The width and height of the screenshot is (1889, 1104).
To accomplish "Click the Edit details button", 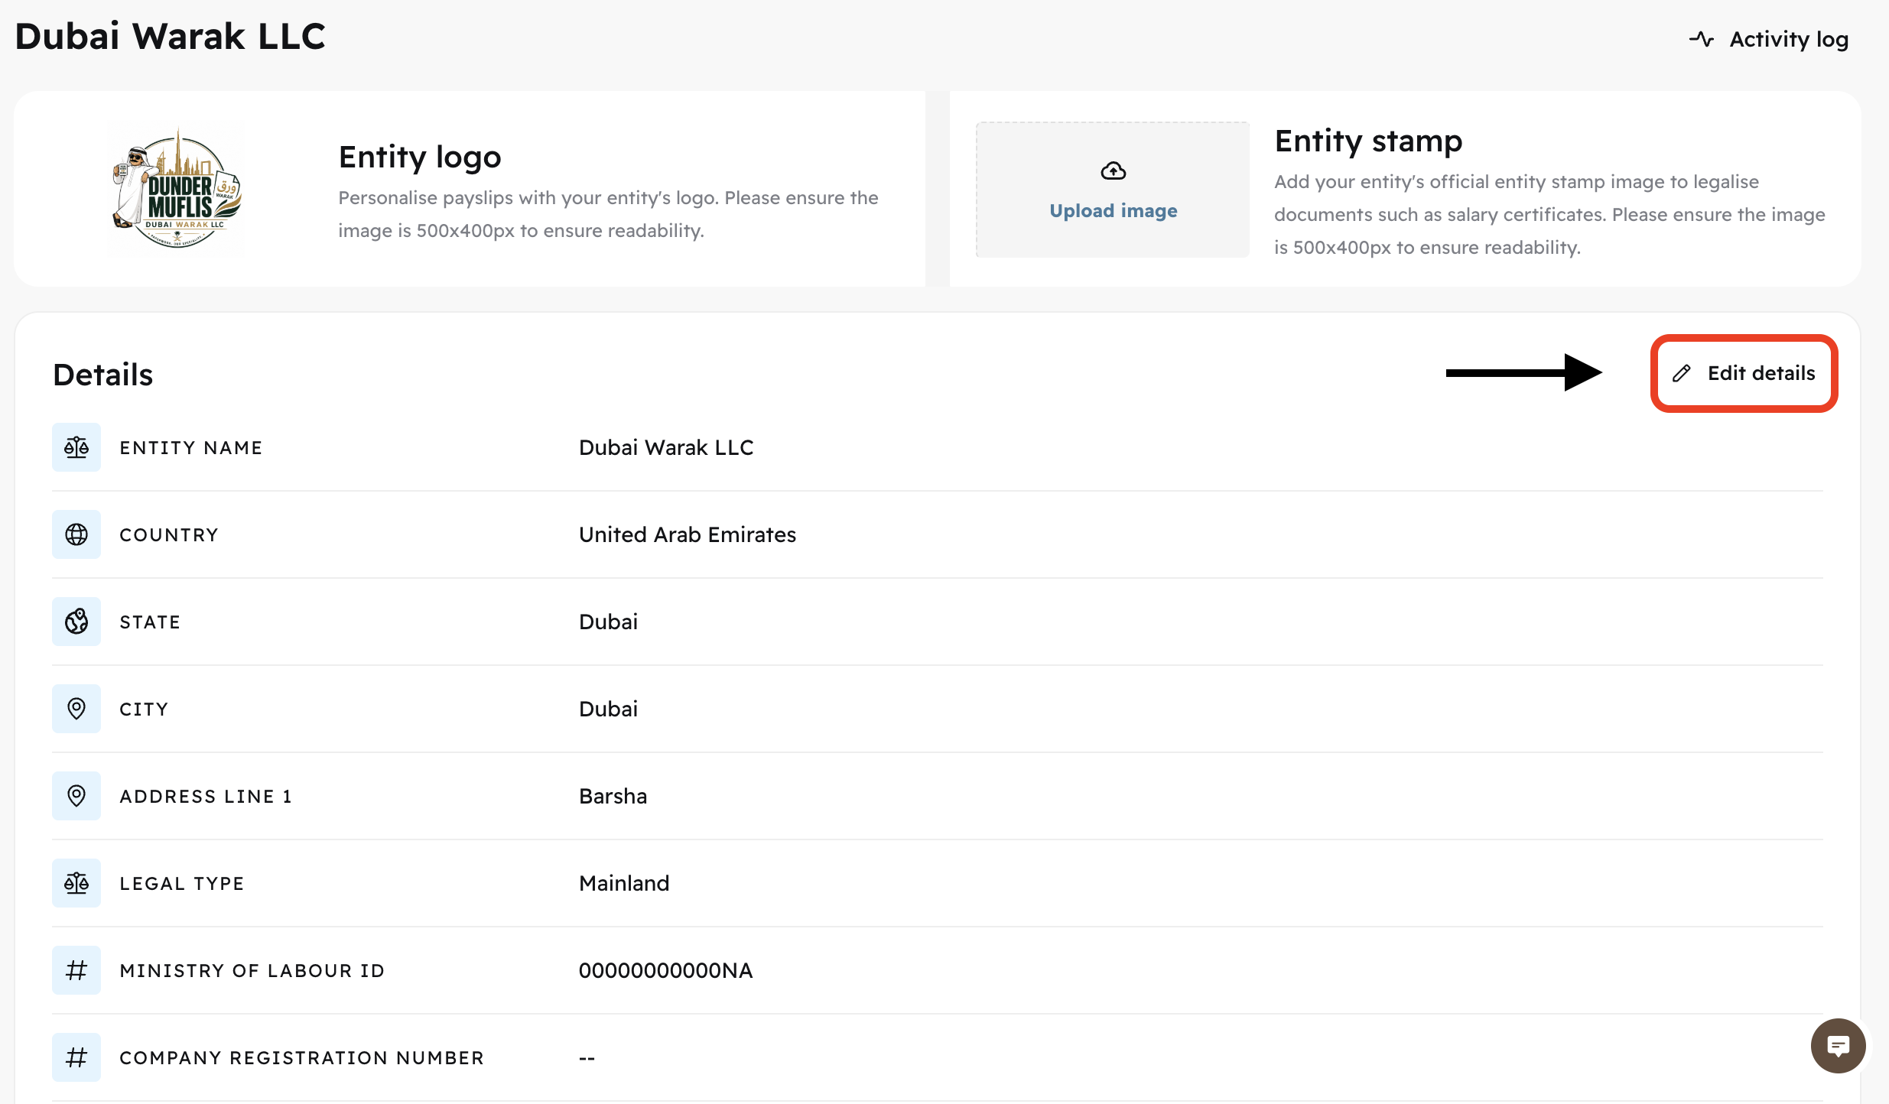I will coord(1760,373).
